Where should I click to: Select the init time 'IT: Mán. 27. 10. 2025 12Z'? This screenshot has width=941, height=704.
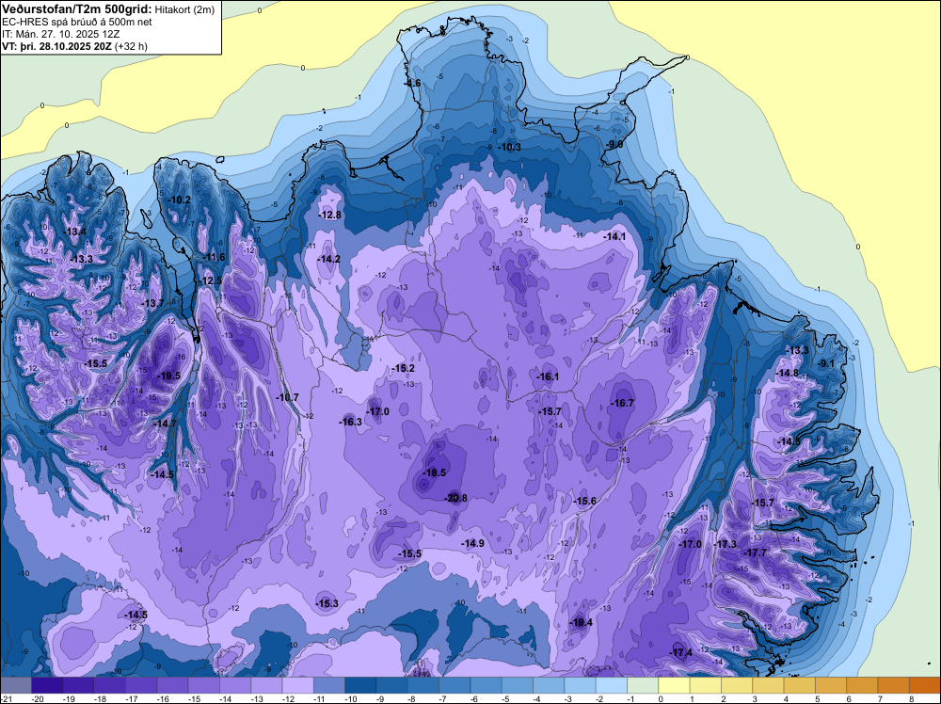60,34
